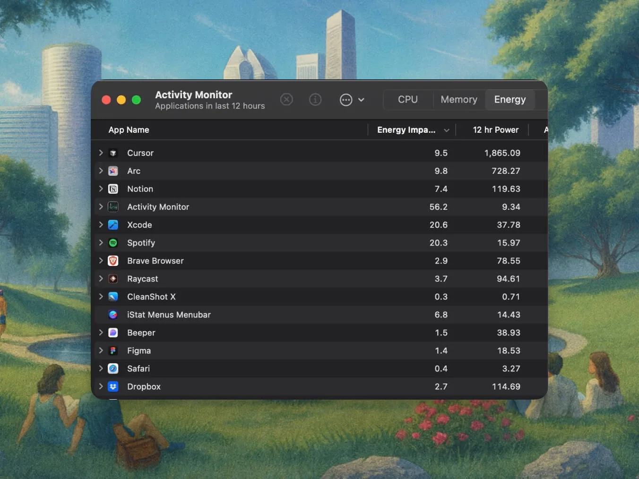639x479 pixels.
Task: Click the stop process X toolbar icon
Action: pyautogui.click(x=286, y=100)
